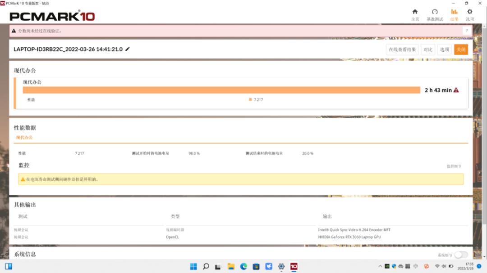Show hidden tray icons chevron
The height and width of the screenshot is (273, 487).
point(380,266)
